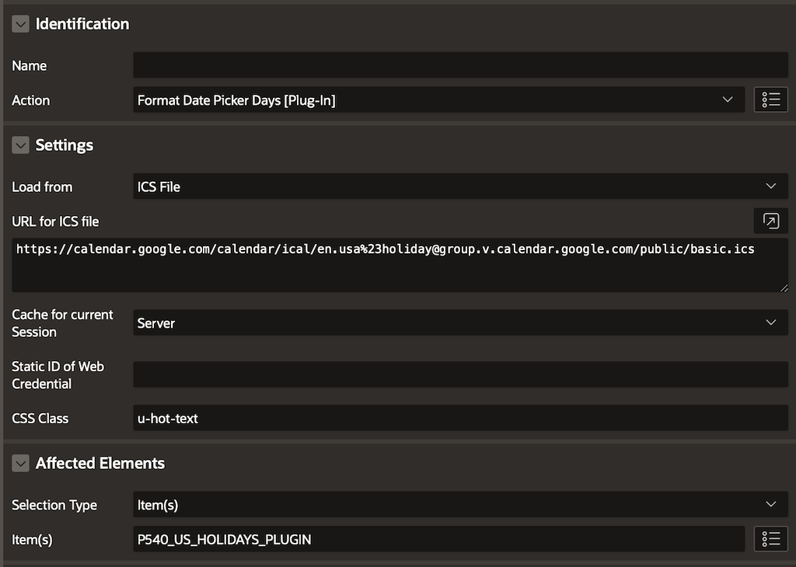Click the "Selection Type" property label

[54, 505]
